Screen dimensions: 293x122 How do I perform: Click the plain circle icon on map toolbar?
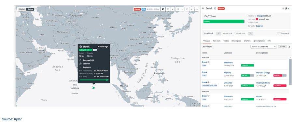coord(187,9)
